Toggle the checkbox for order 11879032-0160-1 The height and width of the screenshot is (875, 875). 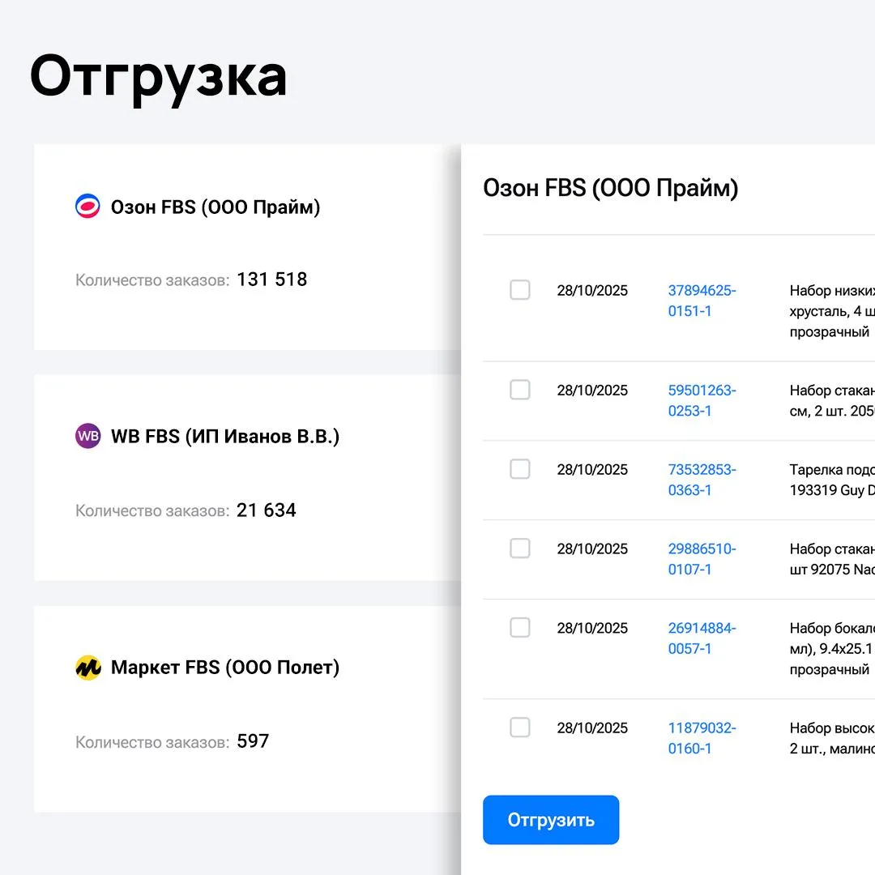[x=519, y=727]
